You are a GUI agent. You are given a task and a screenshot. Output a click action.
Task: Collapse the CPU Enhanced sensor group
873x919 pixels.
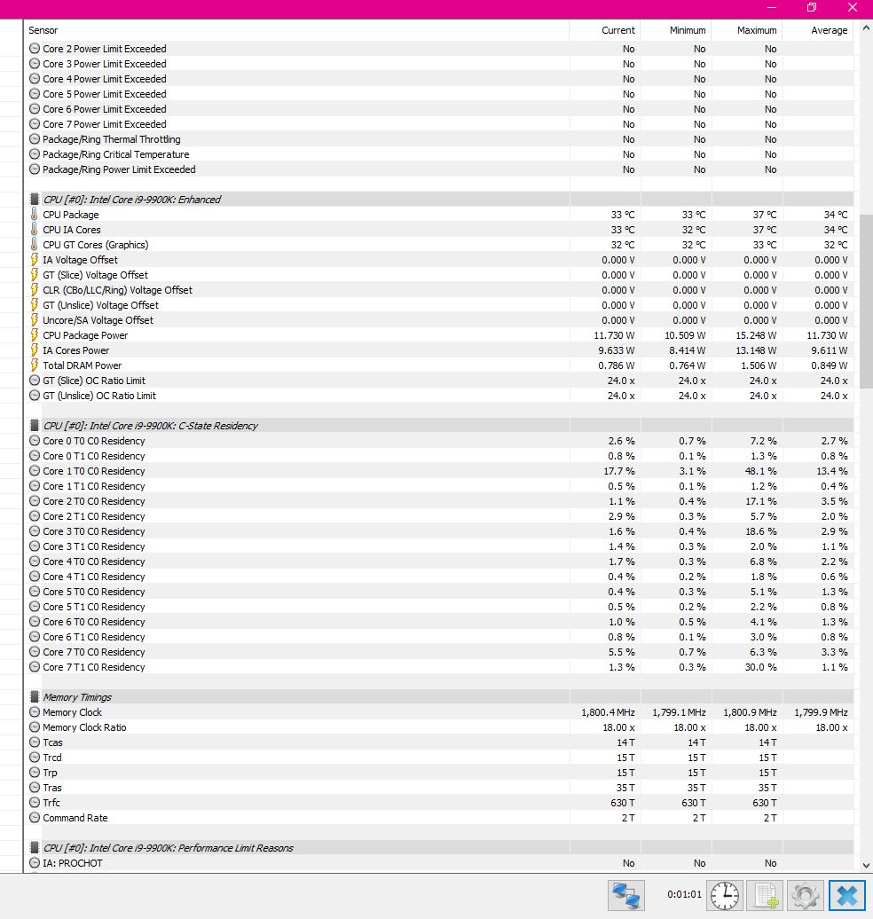[439, 200]
